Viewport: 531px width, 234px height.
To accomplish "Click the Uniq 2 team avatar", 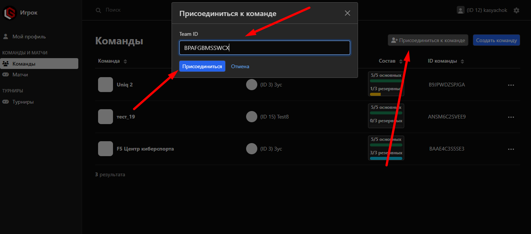I will pos(105,85).
